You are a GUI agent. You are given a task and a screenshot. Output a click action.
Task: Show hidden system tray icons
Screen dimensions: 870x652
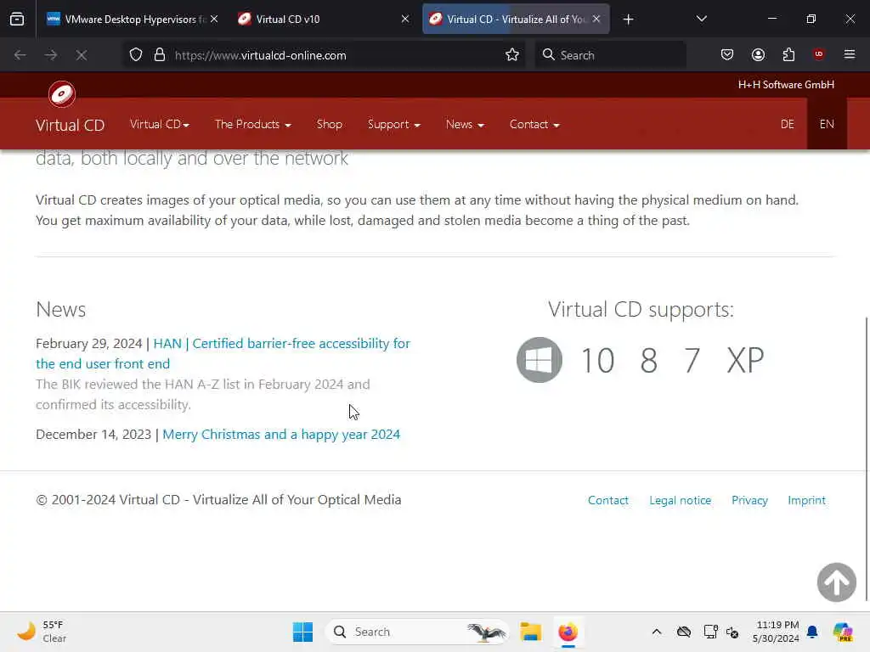[657, 632]
